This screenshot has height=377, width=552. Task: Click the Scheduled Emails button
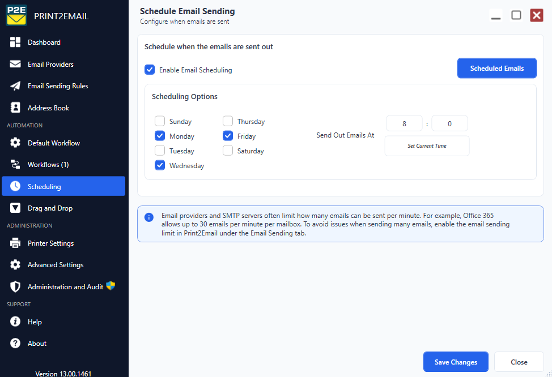496,68
